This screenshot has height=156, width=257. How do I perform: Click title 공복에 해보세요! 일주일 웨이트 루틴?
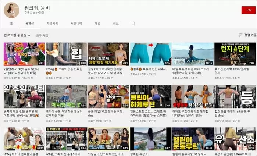coord(21,113)
